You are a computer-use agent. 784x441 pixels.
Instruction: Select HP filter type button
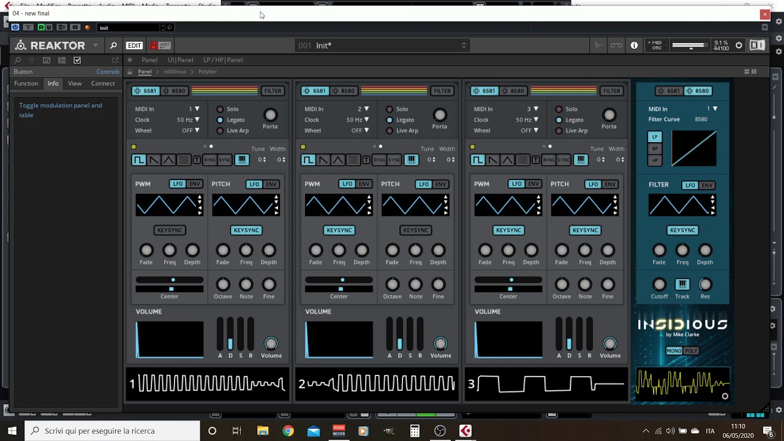point(655,160)
